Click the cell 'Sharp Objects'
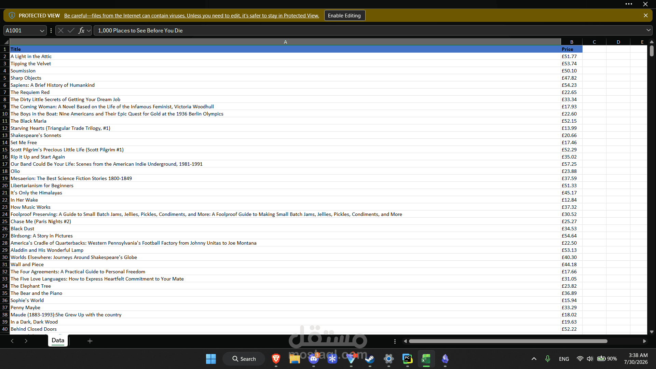 click(x=285, y=78)
